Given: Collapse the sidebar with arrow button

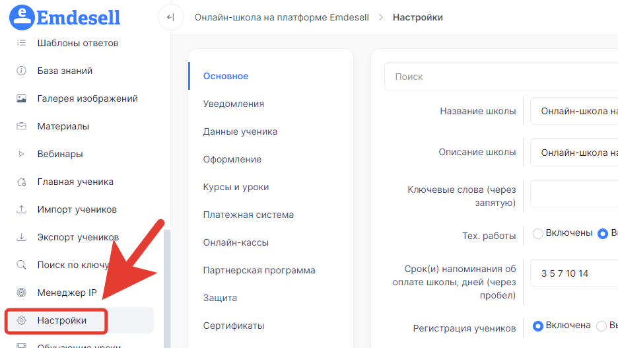Looking at the screenshot, I should (170, 17).
